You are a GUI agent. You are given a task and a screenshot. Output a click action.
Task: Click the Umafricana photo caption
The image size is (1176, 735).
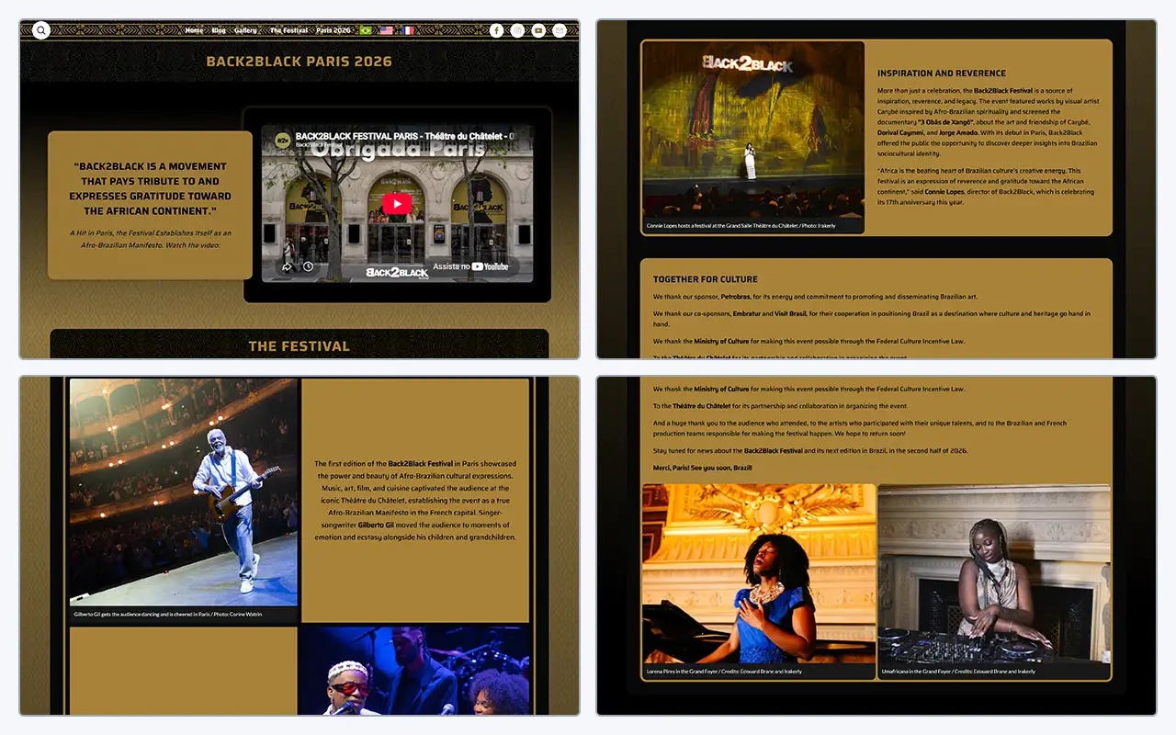[x=959, y=672]
